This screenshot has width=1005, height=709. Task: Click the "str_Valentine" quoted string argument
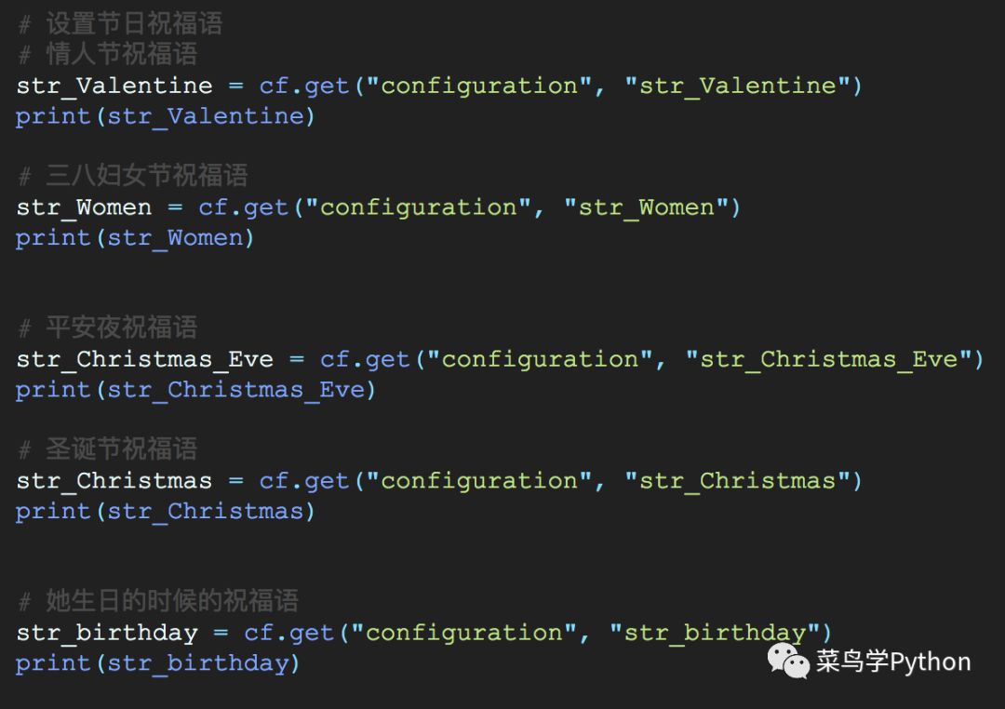point(737,86)
